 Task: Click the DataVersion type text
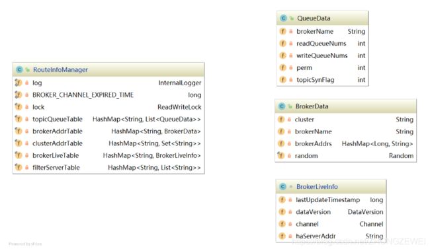(x=365, y=212)
